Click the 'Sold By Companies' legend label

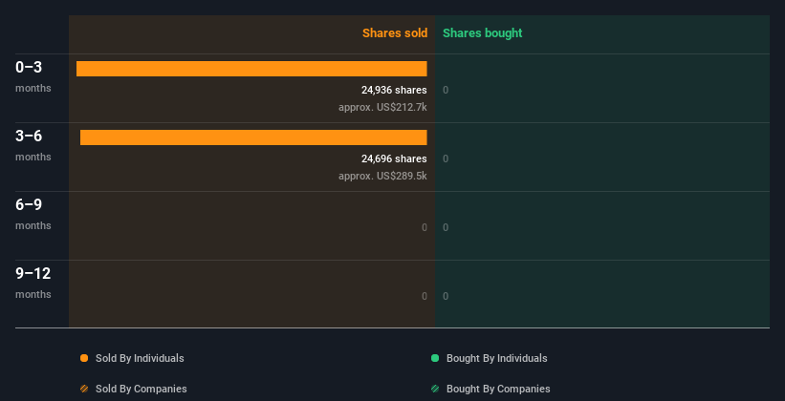[x=142, y=389]
